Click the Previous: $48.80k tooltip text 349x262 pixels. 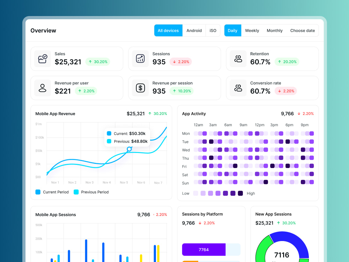[x=131, y=141]
